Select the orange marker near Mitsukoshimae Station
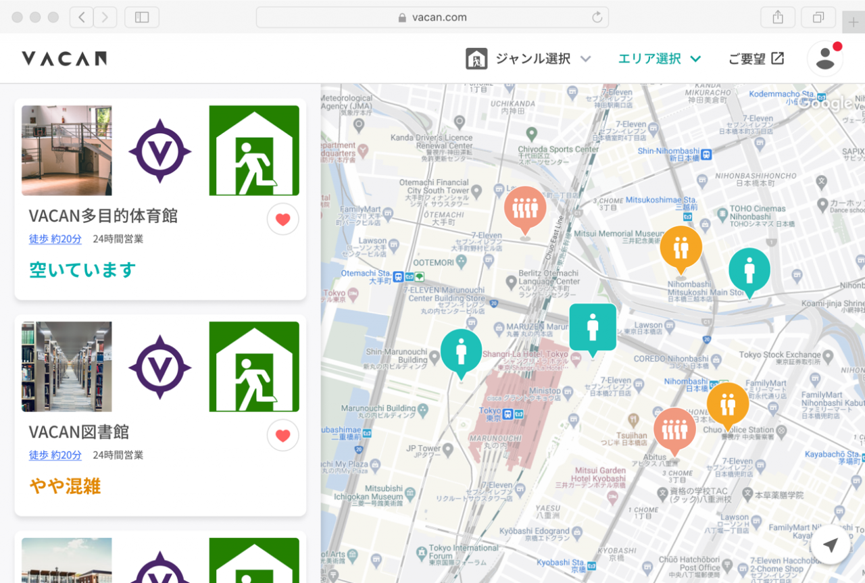865x583 pixels. pos(681,247)
